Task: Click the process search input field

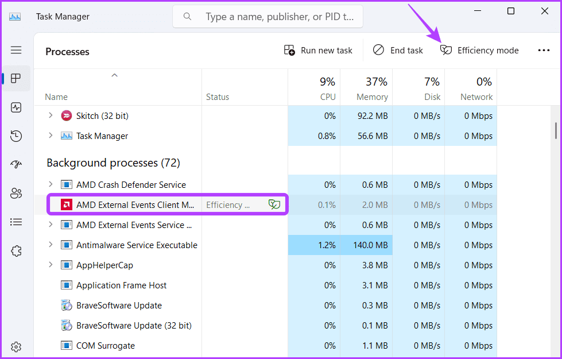Action: tap(268, 17)
